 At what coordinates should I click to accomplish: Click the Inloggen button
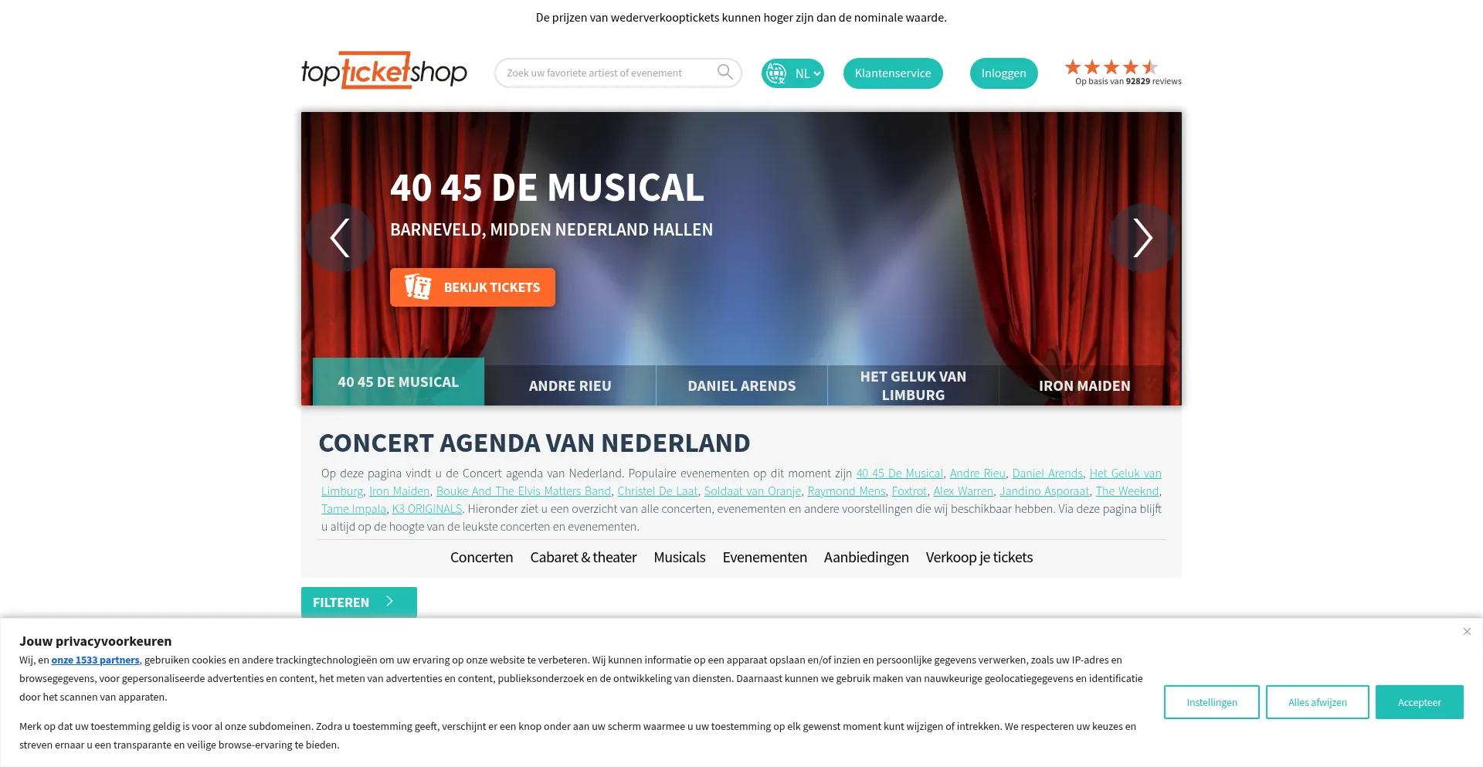tap(1004, 73)
